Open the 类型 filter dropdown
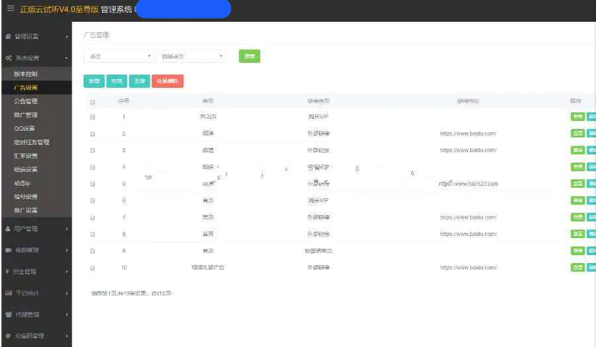 [119, 57]
